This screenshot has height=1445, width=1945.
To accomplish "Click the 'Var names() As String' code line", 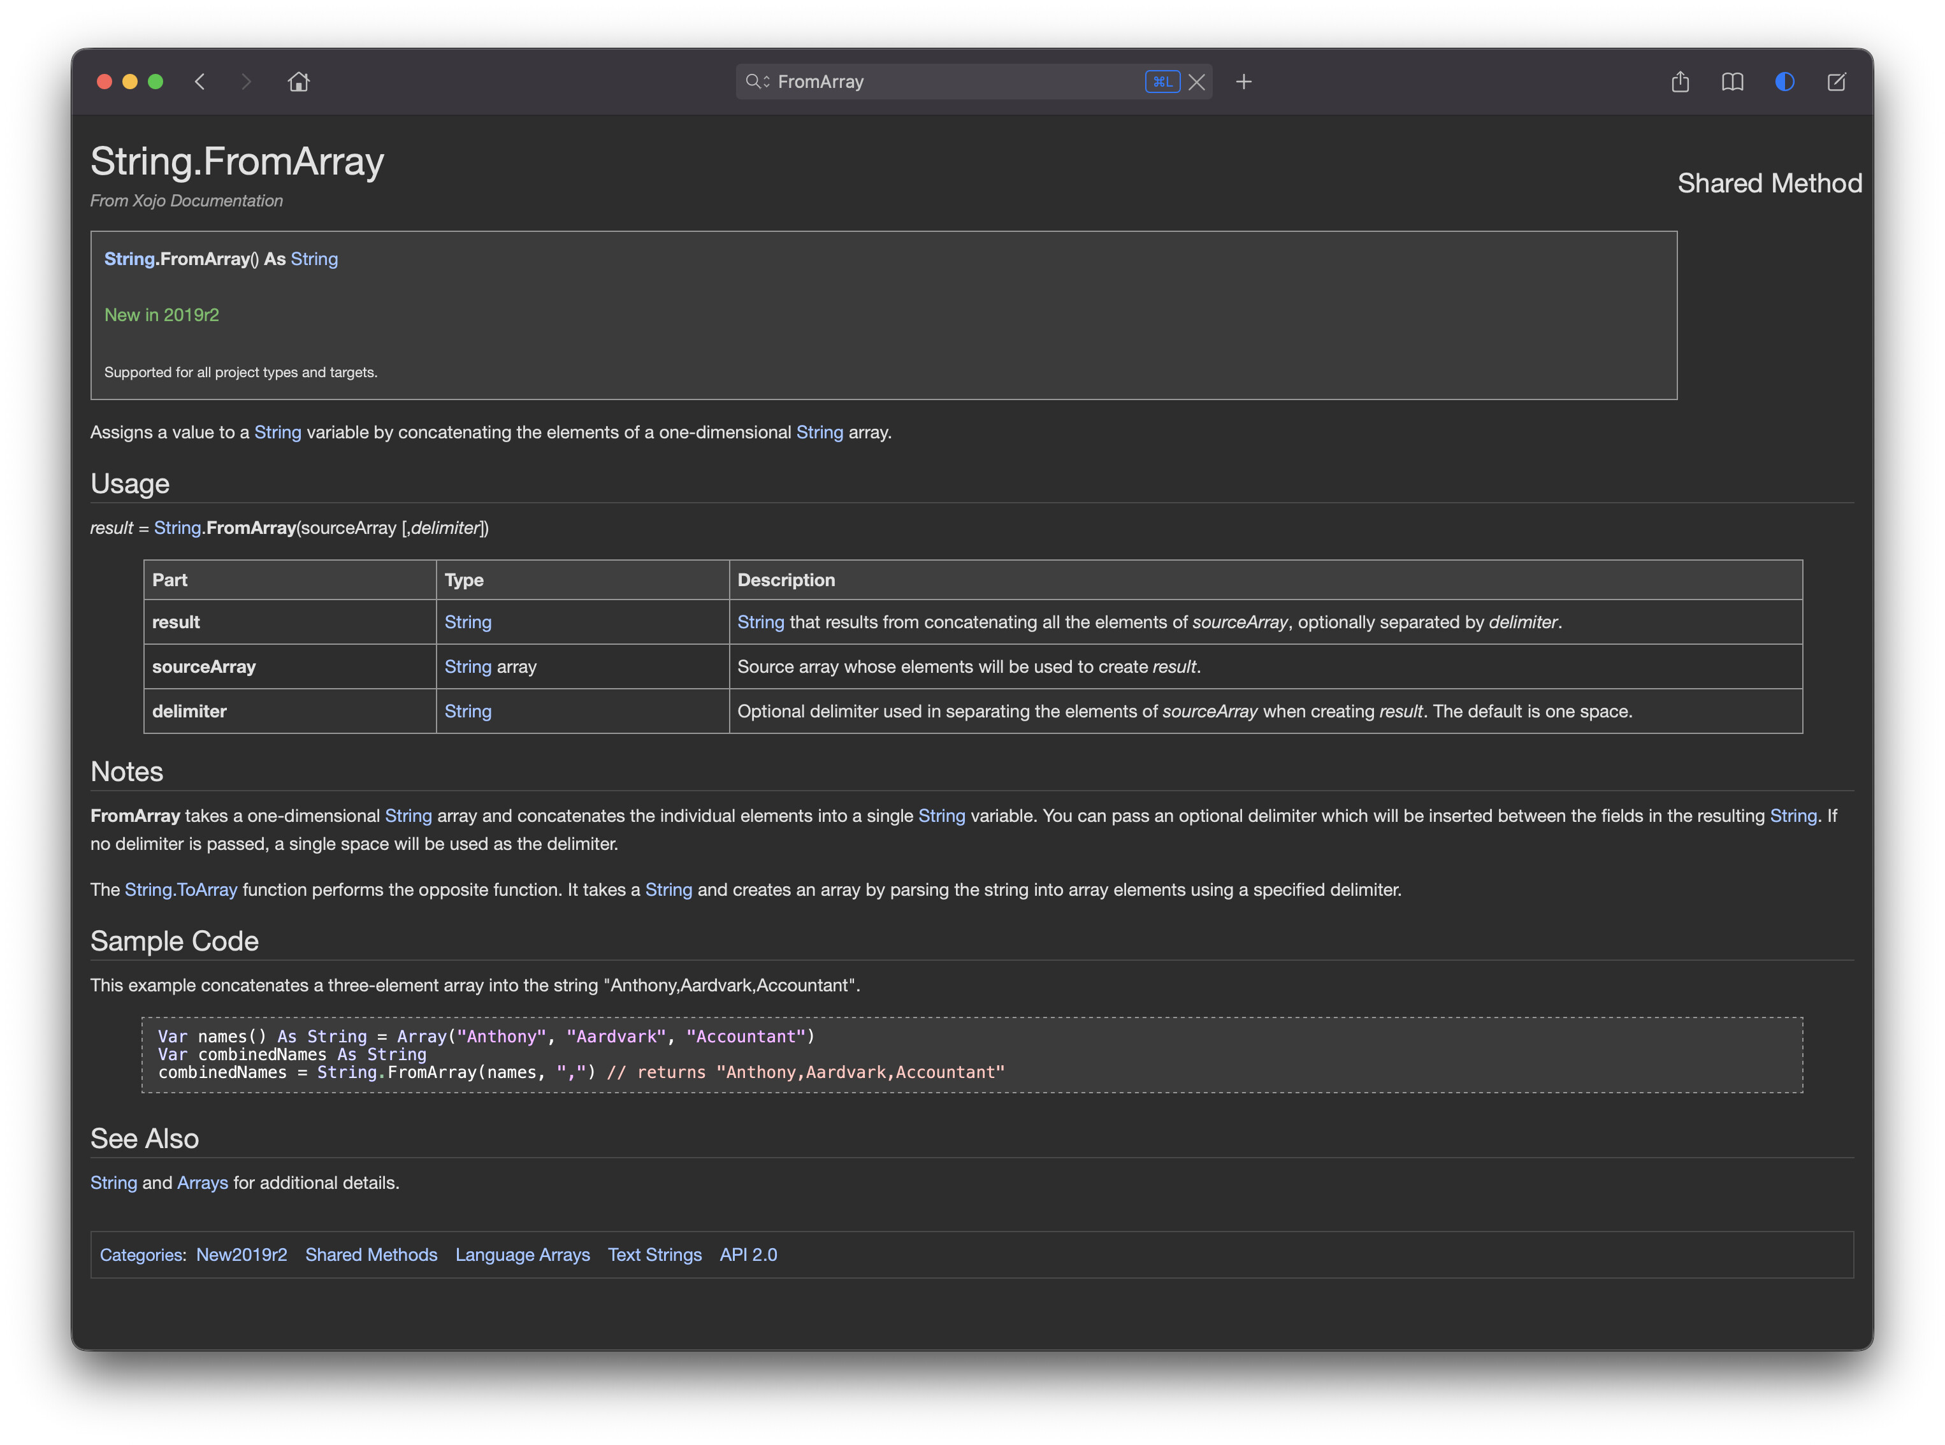I will click(x=486, y=1037).
